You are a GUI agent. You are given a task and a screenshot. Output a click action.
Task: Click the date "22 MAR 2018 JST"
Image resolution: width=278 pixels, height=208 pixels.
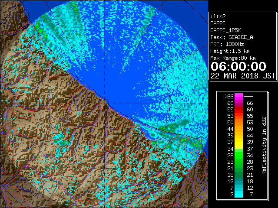tap(243, 76)
